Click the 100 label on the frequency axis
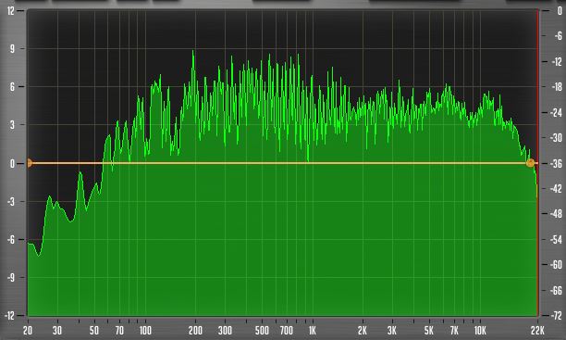The image size is (566, 340). pos(145,330)
